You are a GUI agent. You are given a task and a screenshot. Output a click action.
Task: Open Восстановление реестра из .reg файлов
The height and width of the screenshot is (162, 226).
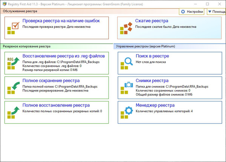coord(64,56)
